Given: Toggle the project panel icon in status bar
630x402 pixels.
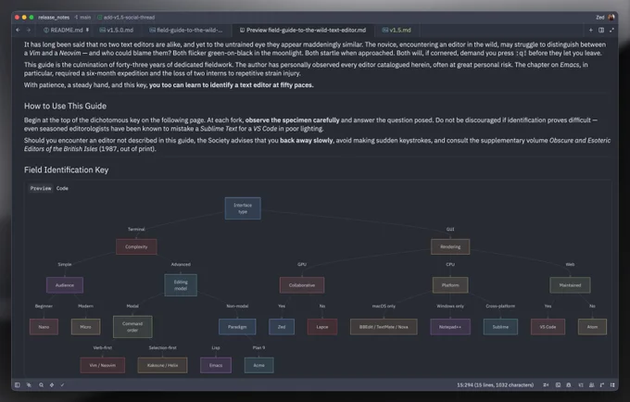Looking at the screenshot, I should click(x=18, y=384).
